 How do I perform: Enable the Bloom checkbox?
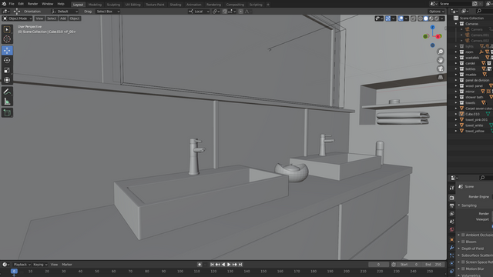coord(463,242)
